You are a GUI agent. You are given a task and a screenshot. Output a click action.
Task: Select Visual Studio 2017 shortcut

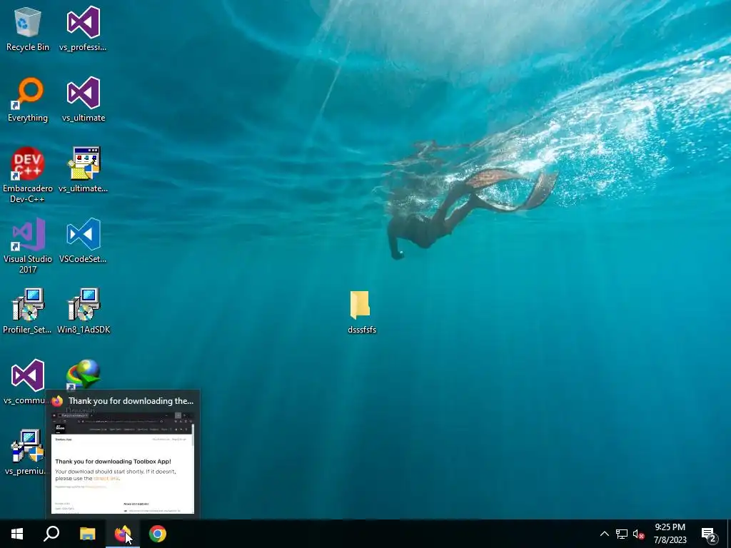pyautogui.click(x=28, y=246)
